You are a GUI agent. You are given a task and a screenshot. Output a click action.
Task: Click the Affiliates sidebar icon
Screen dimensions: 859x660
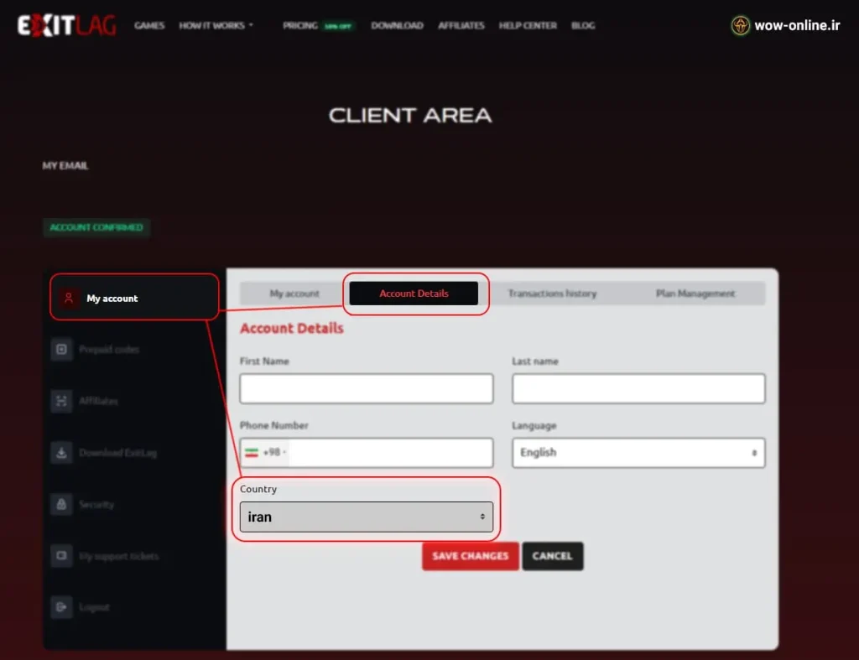61,401
